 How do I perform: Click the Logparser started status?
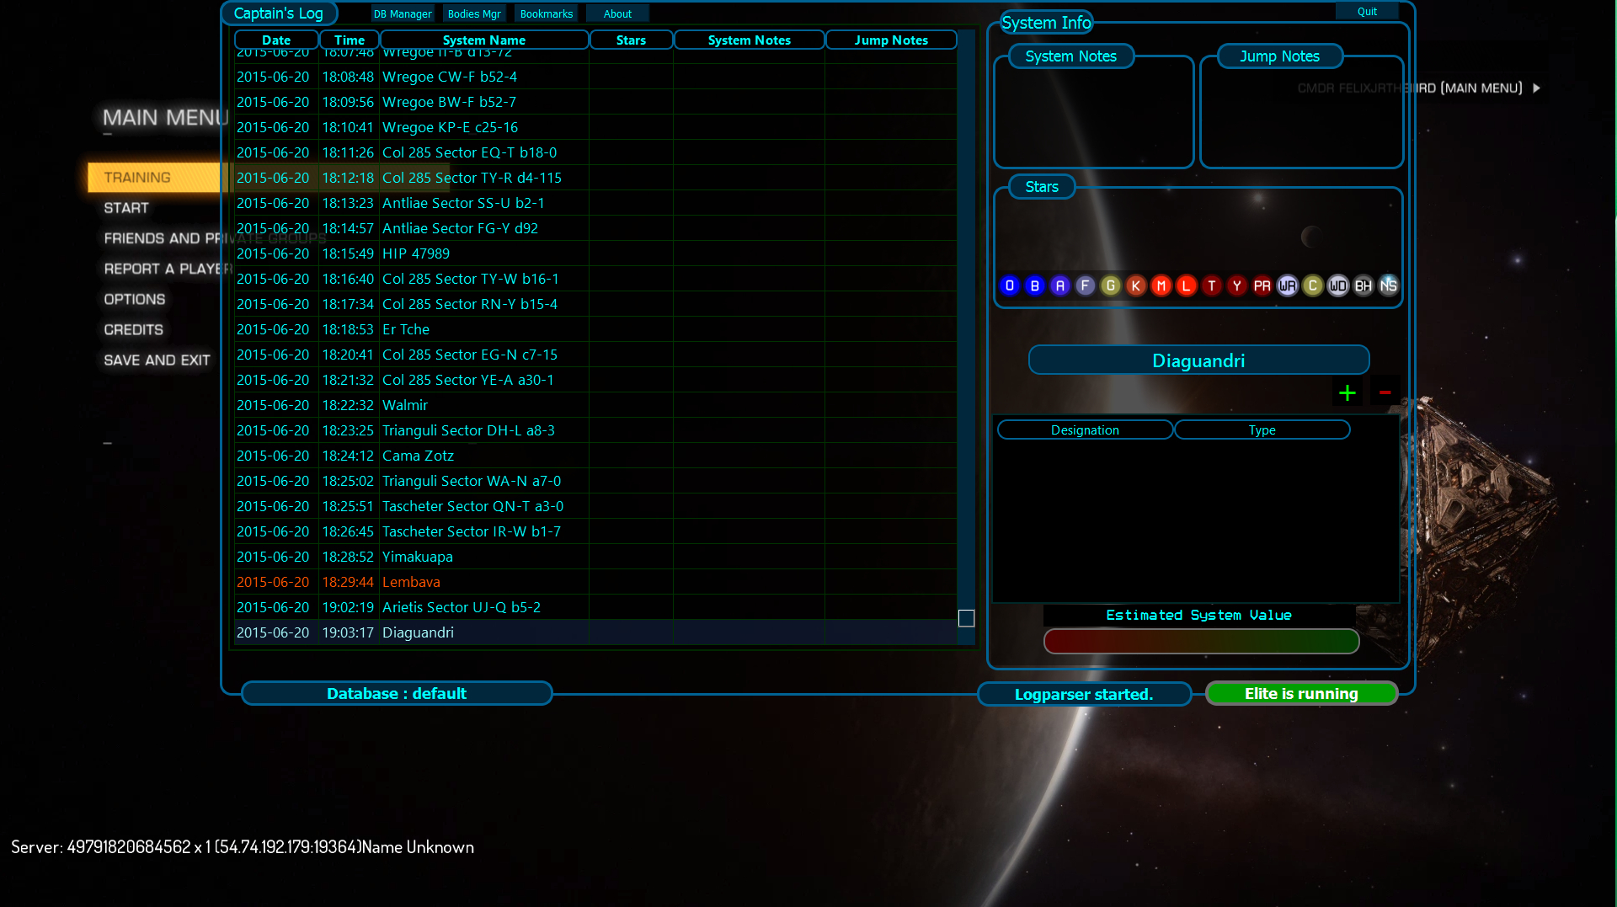click(x=1084, y=694)
